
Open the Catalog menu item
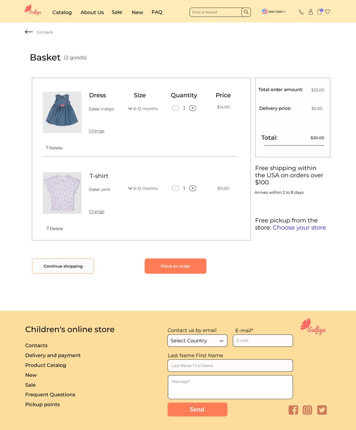(62, 12)
